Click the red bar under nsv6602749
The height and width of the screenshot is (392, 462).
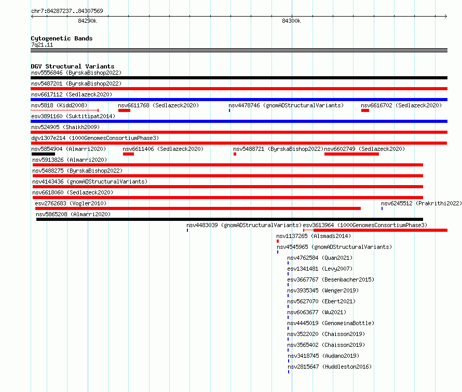pos(351,154)
